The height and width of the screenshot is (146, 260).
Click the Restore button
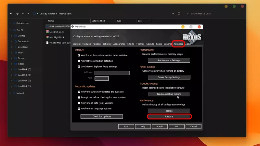[x=169, y=116]
